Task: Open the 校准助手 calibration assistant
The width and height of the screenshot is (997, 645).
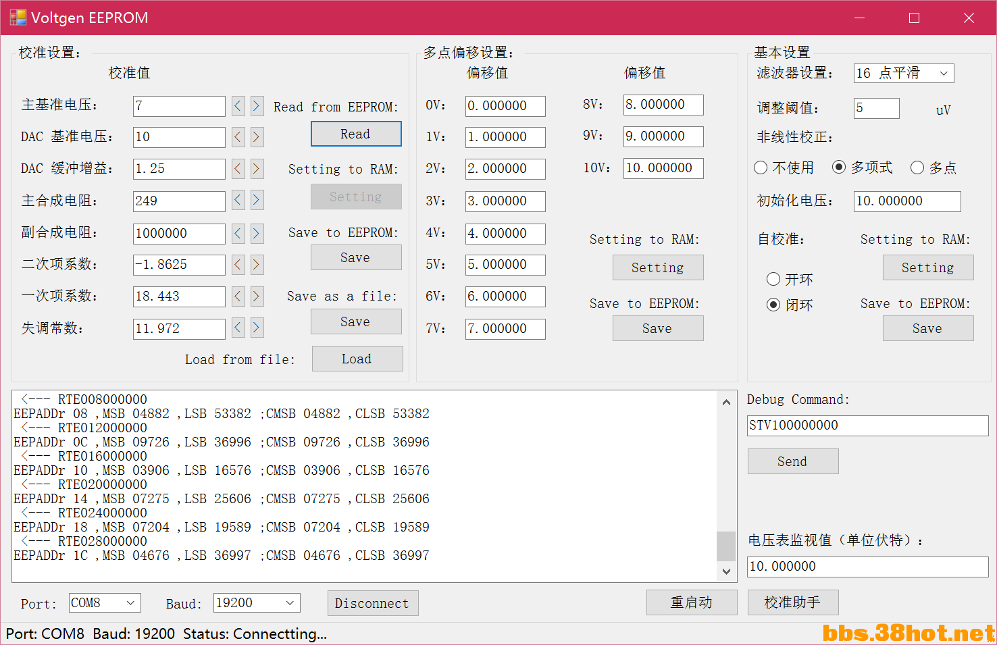Action: coord(793,602)
